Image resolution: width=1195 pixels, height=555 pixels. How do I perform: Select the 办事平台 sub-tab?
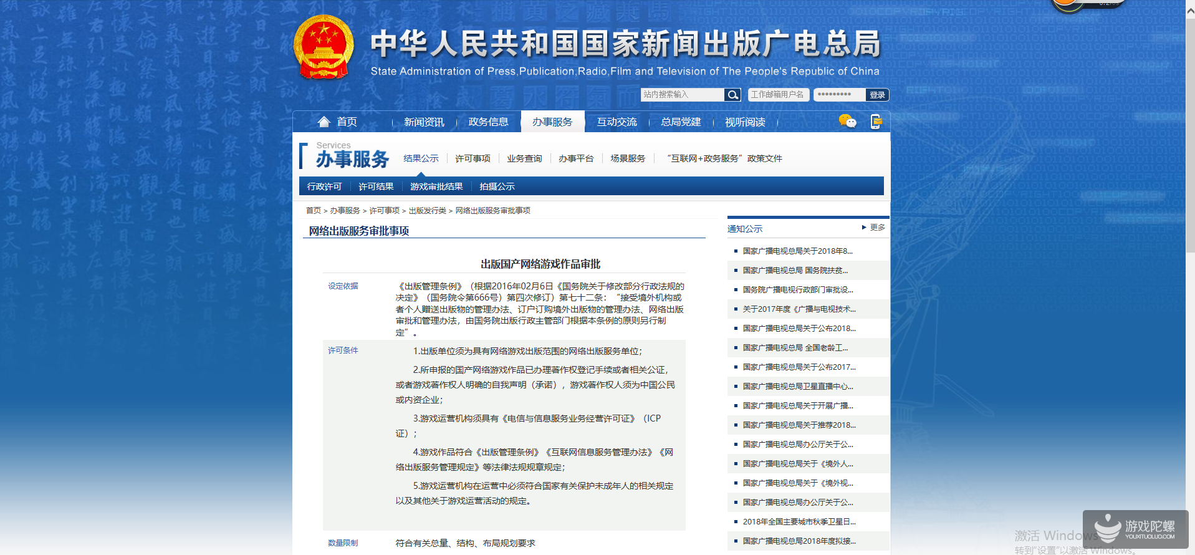tap(576, 158)
